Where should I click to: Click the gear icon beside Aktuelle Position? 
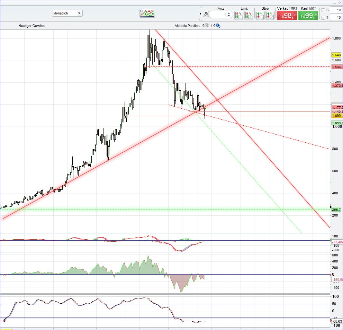click(217, 25)
